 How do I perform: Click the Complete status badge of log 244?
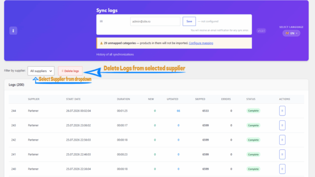(253, 111)
